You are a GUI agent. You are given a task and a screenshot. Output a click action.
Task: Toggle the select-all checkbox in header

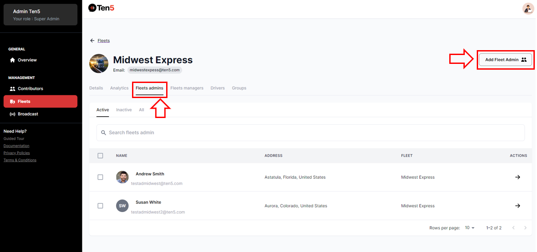pyautogui.click(x=100, y=156)
